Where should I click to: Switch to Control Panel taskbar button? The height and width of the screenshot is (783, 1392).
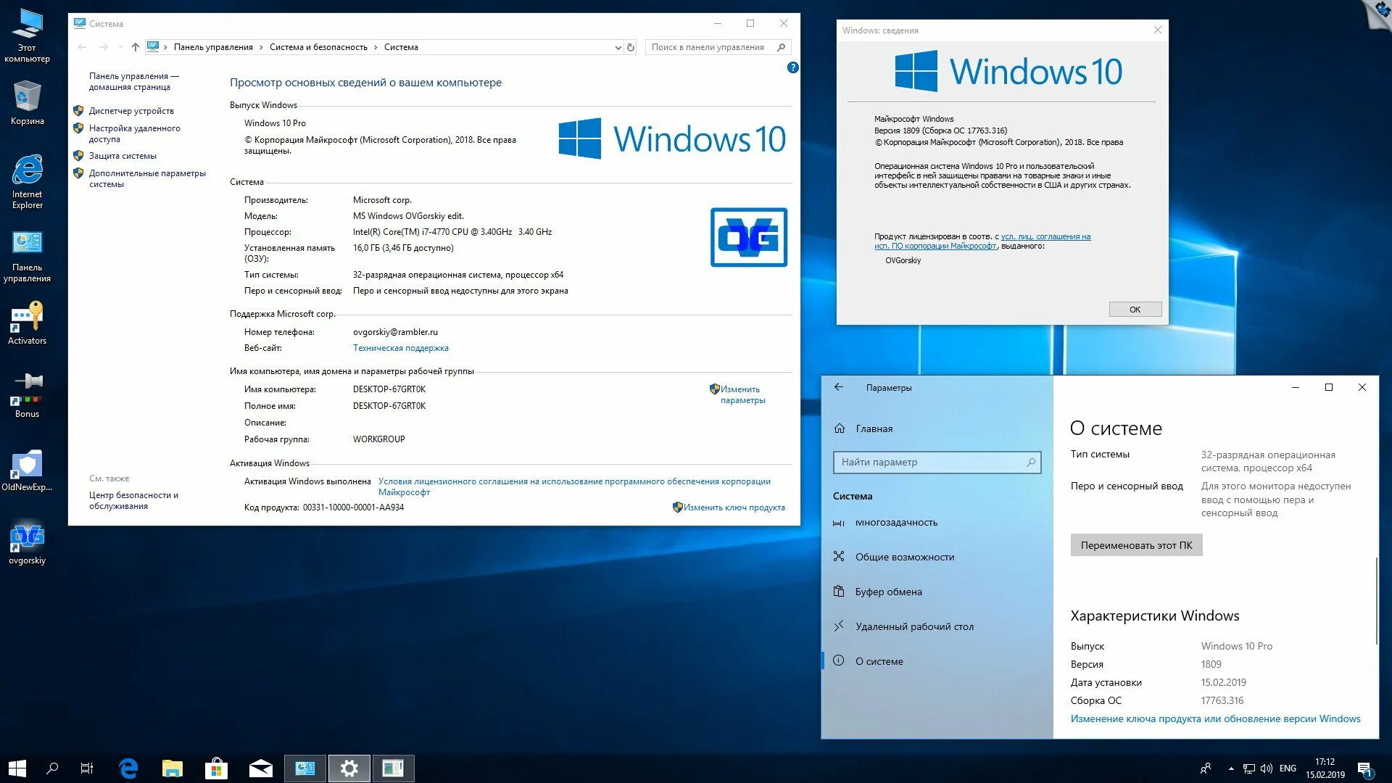[x=305, y=768]
